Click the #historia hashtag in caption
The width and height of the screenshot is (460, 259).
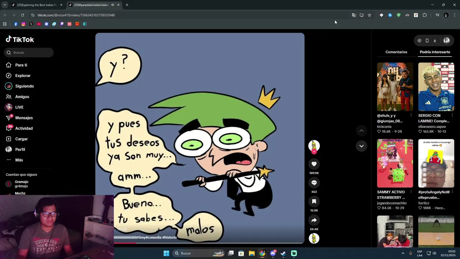tap(169, 237)
